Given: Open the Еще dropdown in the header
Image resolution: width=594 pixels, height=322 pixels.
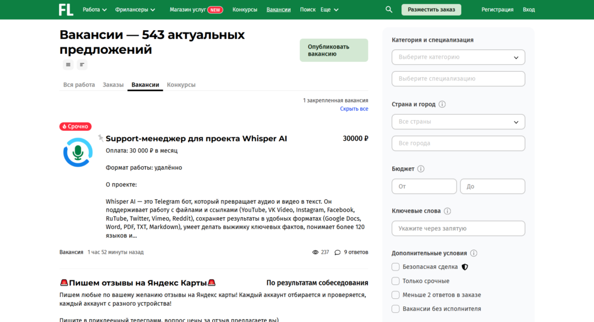Looking at the screenshot, I should tap(329, 9).
